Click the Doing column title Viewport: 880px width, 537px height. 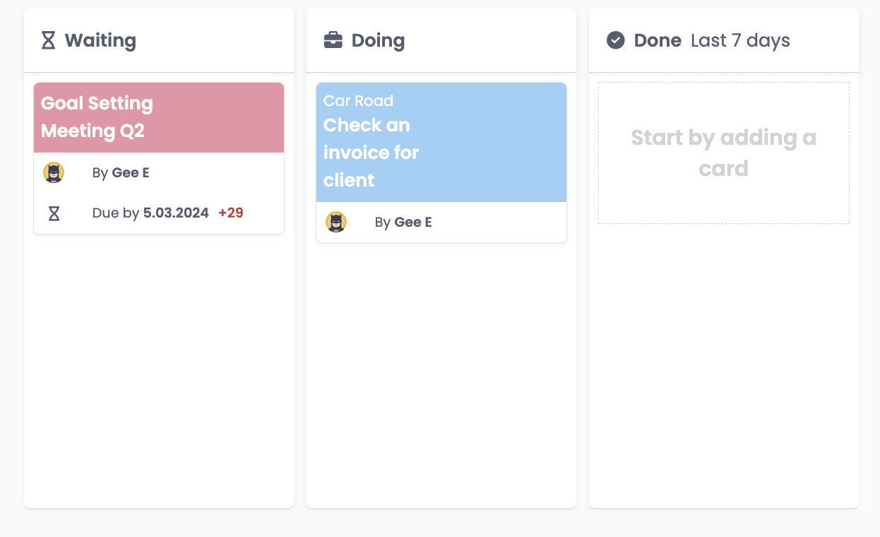coord(378,40)
